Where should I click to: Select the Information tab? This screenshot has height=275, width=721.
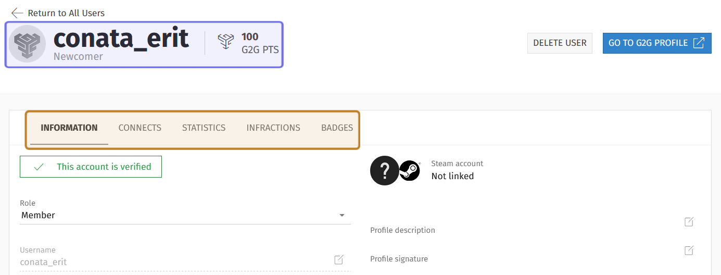pyautogui.click(x=69, y=128)
